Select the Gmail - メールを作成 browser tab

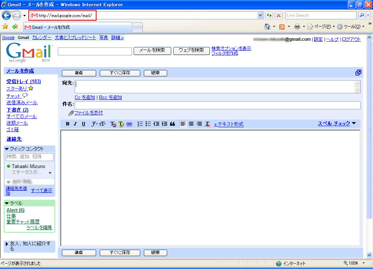coord(76,27)
